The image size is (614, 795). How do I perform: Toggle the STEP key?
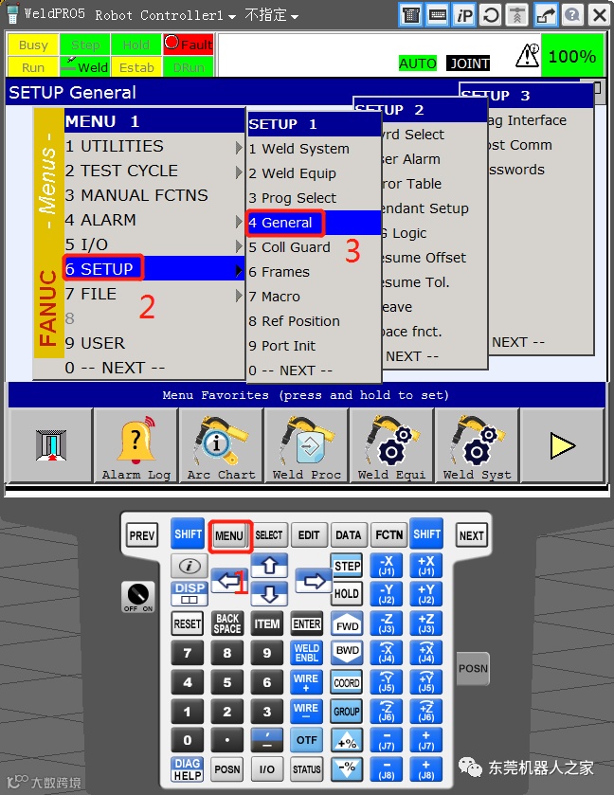pos(347,566)
